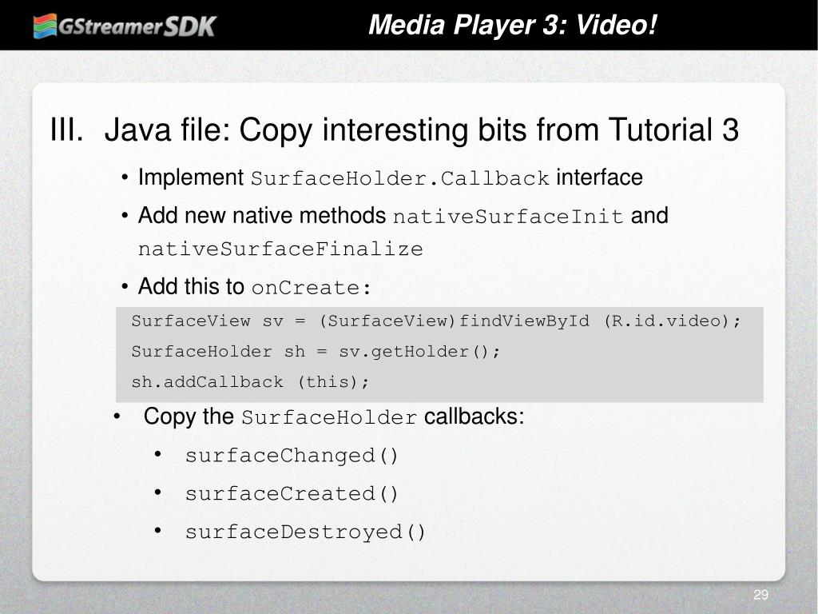Click the word 'Implement' in first bullet
Screen dimensions: 818x614
(x=190, y=178)
